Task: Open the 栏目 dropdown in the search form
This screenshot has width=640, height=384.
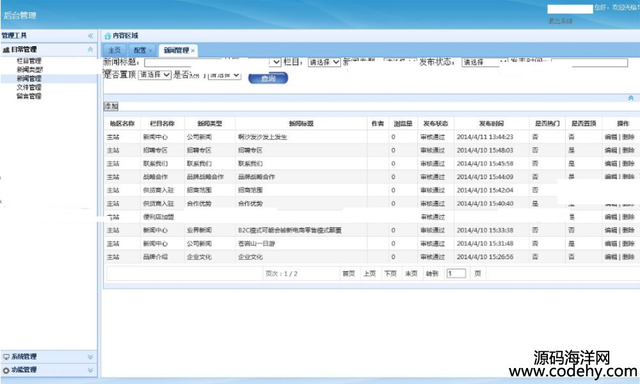Action: [x=324, y=63]
